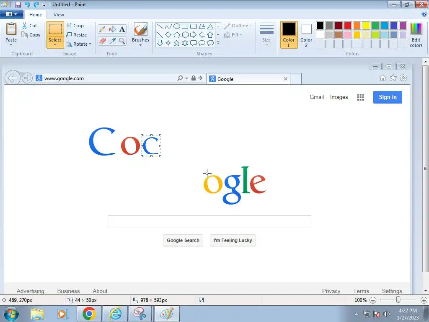Click the Redo arrow in title bar

36,4
